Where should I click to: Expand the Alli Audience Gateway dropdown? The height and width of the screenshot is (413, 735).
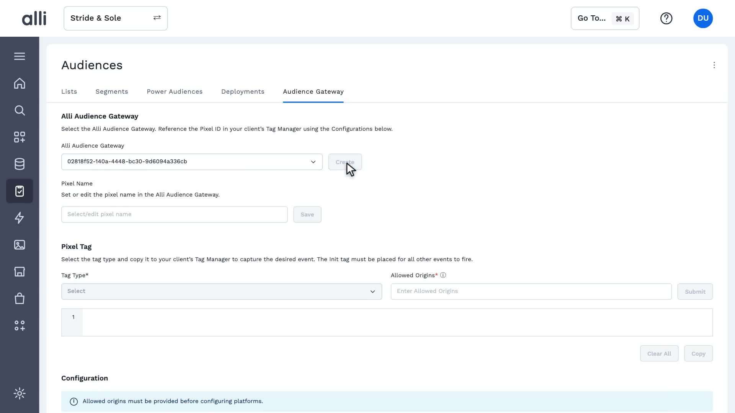[x=192, y=162]
